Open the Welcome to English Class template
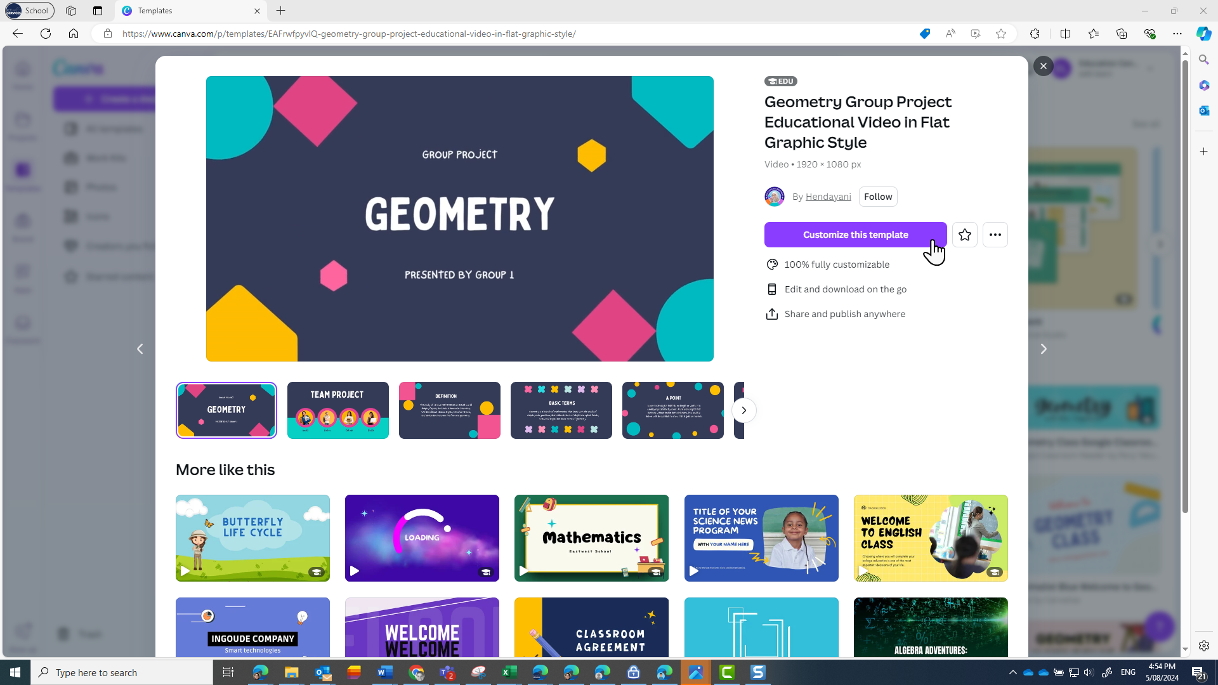This screenshot has width=1218, height=685. [x=931, y=538]
